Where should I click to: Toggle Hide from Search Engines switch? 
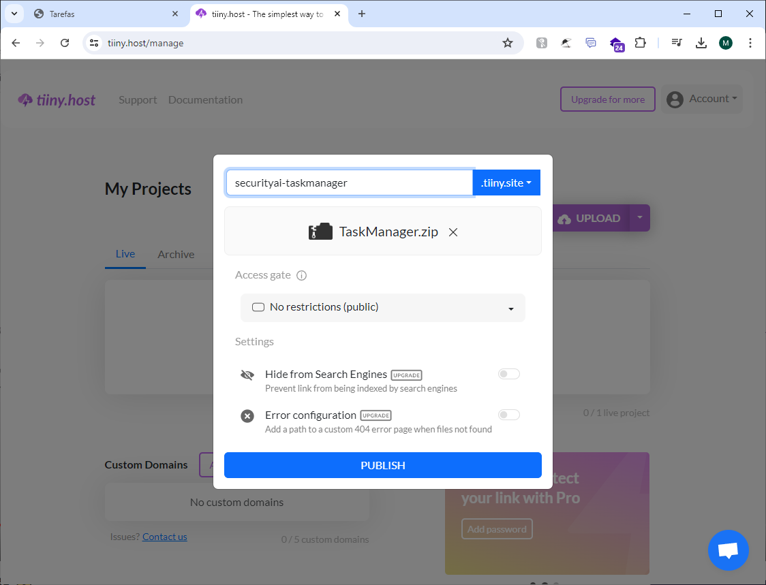pos(508,374)
